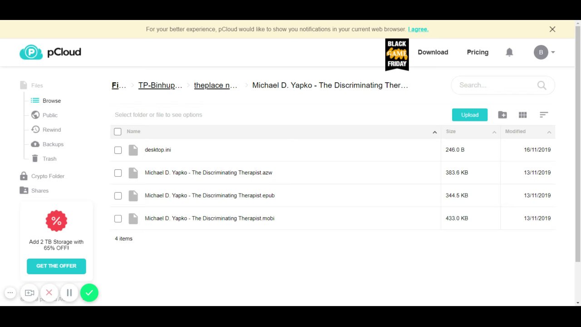
Task: Cancel recording with the red X
Action: 49,293
